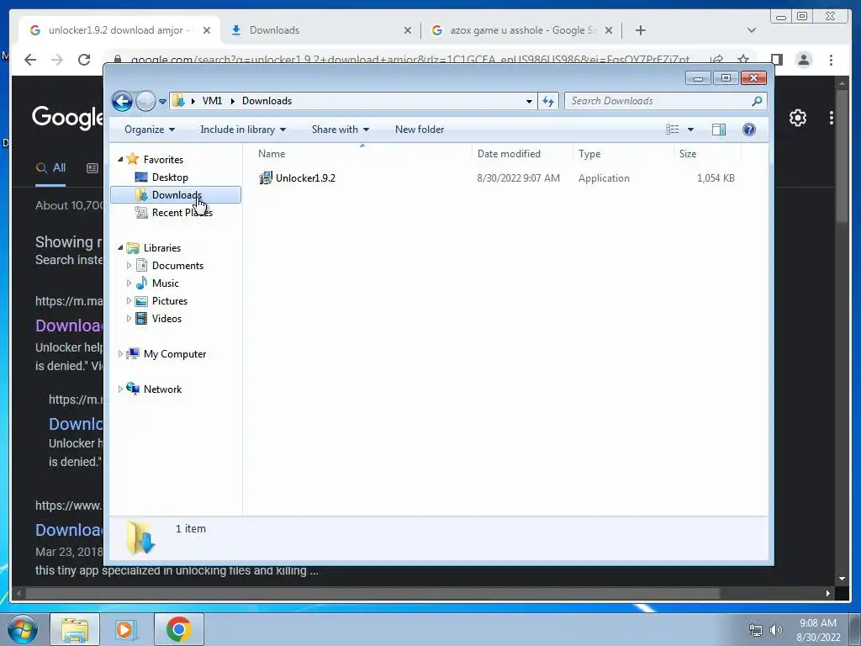Toggle the preview pane icon

coord(719,130)
